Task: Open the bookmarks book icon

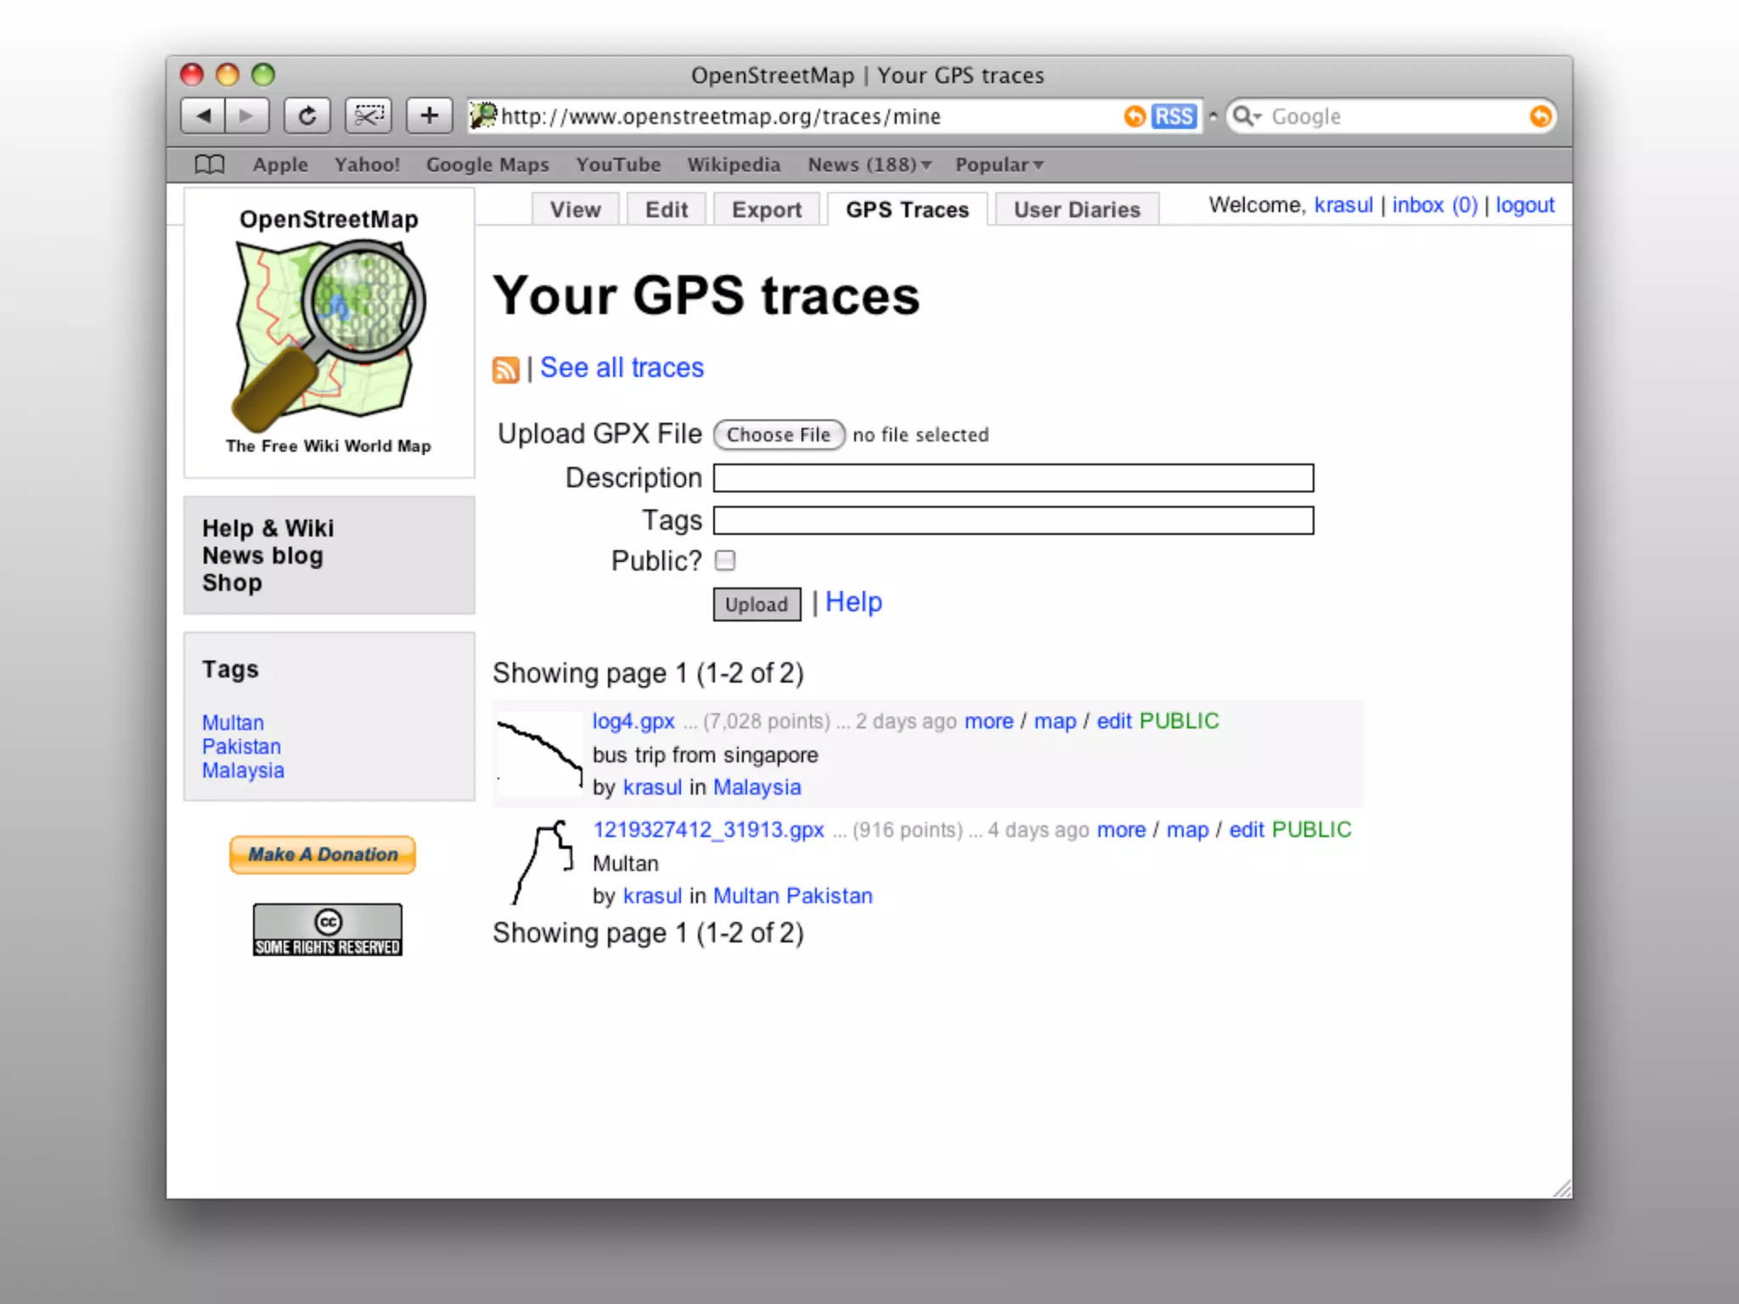Action: coord(210,164)
